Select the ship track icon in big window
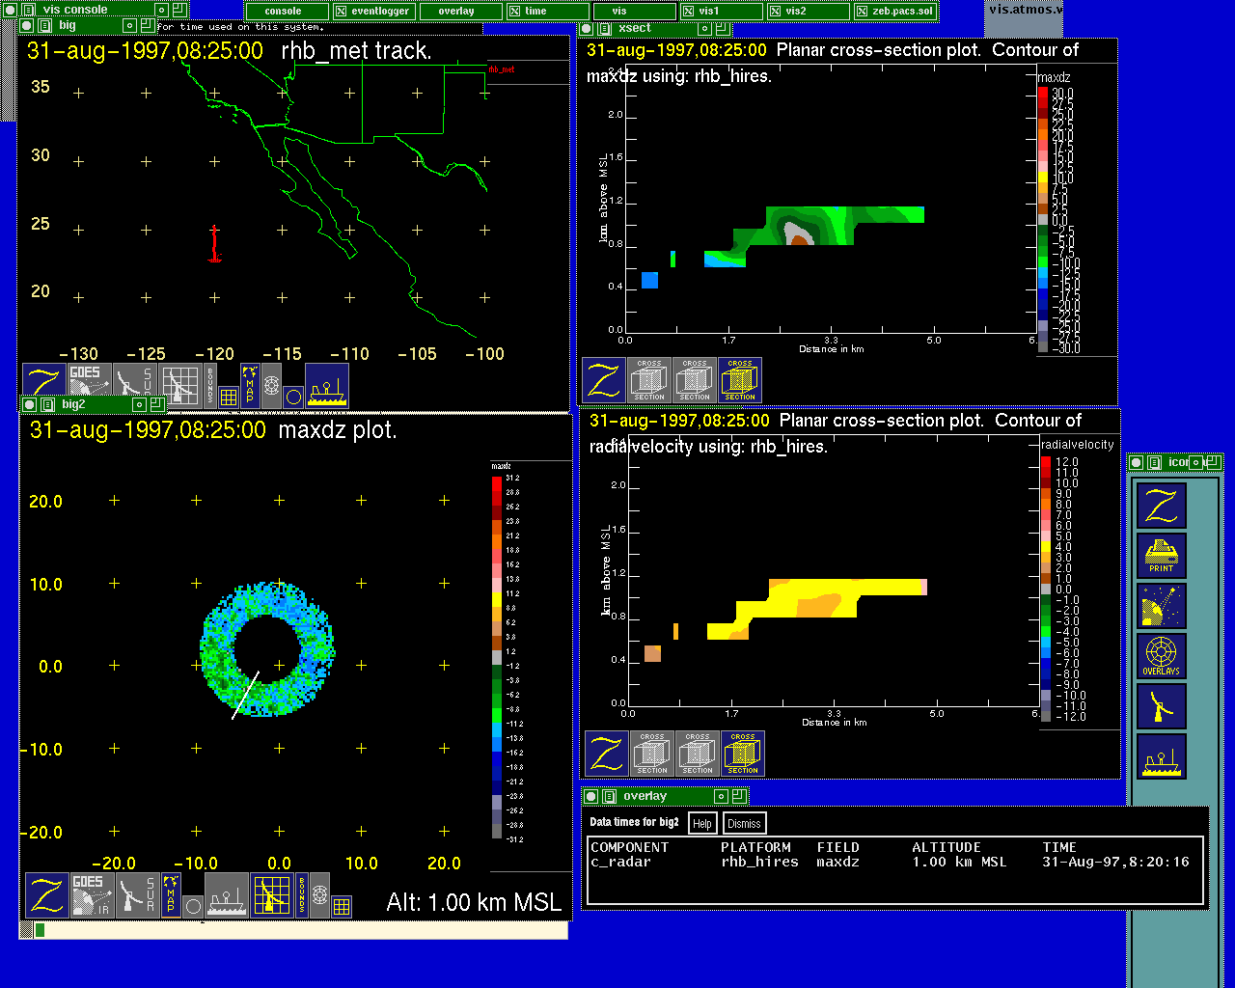Viewport: 1235px width, 988px height. pos(327,386)
